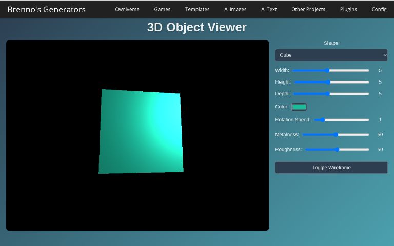Click the 3D Object Viewer heading
394x246 pixels.
[196, 28]
